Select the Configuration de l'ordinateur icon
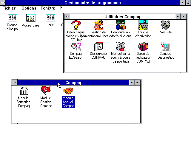 [x=120, y=25]
